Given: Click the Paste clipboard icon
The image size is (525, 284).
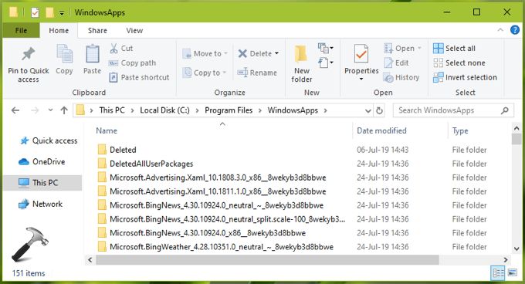Looking at the screenshot, I should 92,54.
